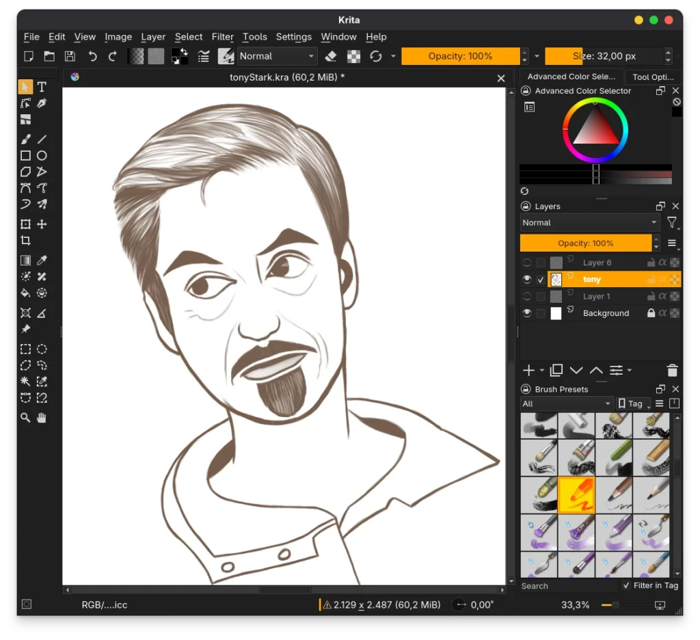
Task: Select the Rectangle shape tool
Action: pyautogui.click(x=25, y=155)
